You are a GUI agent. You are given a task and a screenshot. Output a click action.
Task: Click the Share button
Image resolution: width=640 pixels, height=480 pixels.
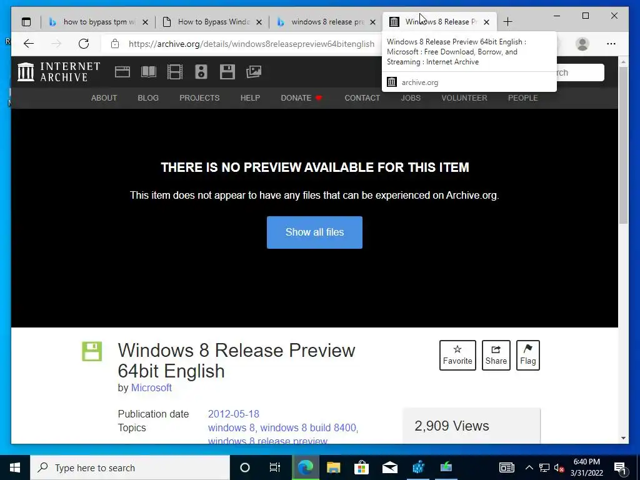(x=496, y=355)
